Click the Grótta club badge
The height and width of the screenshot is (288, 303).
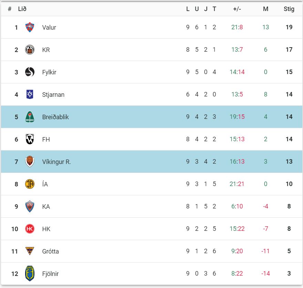[30, 251]
